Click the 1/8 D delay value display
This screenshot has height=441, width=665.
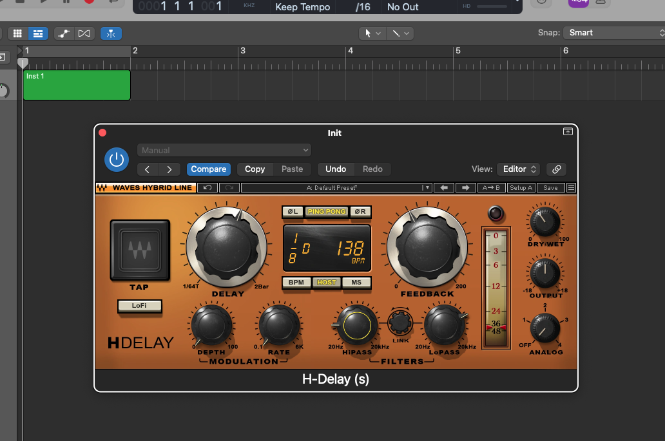pyautogui.click(x=298, y=249)
